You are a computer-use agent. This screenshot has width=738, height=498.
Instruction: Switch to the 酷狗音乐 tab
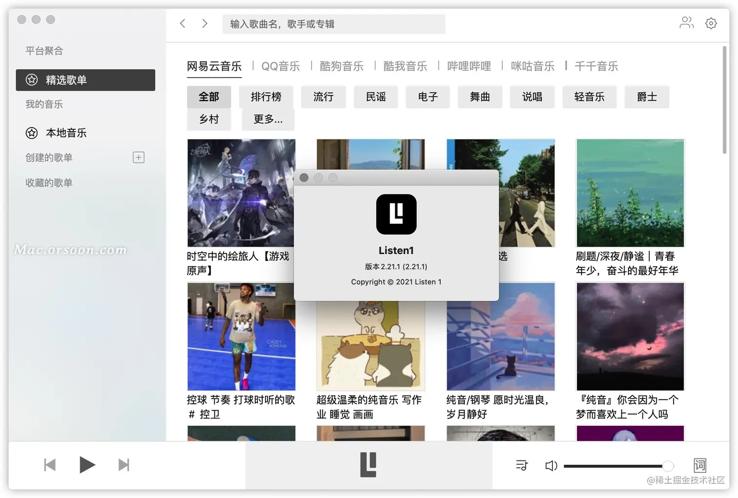pyautogui.click(x=342, y=66)
